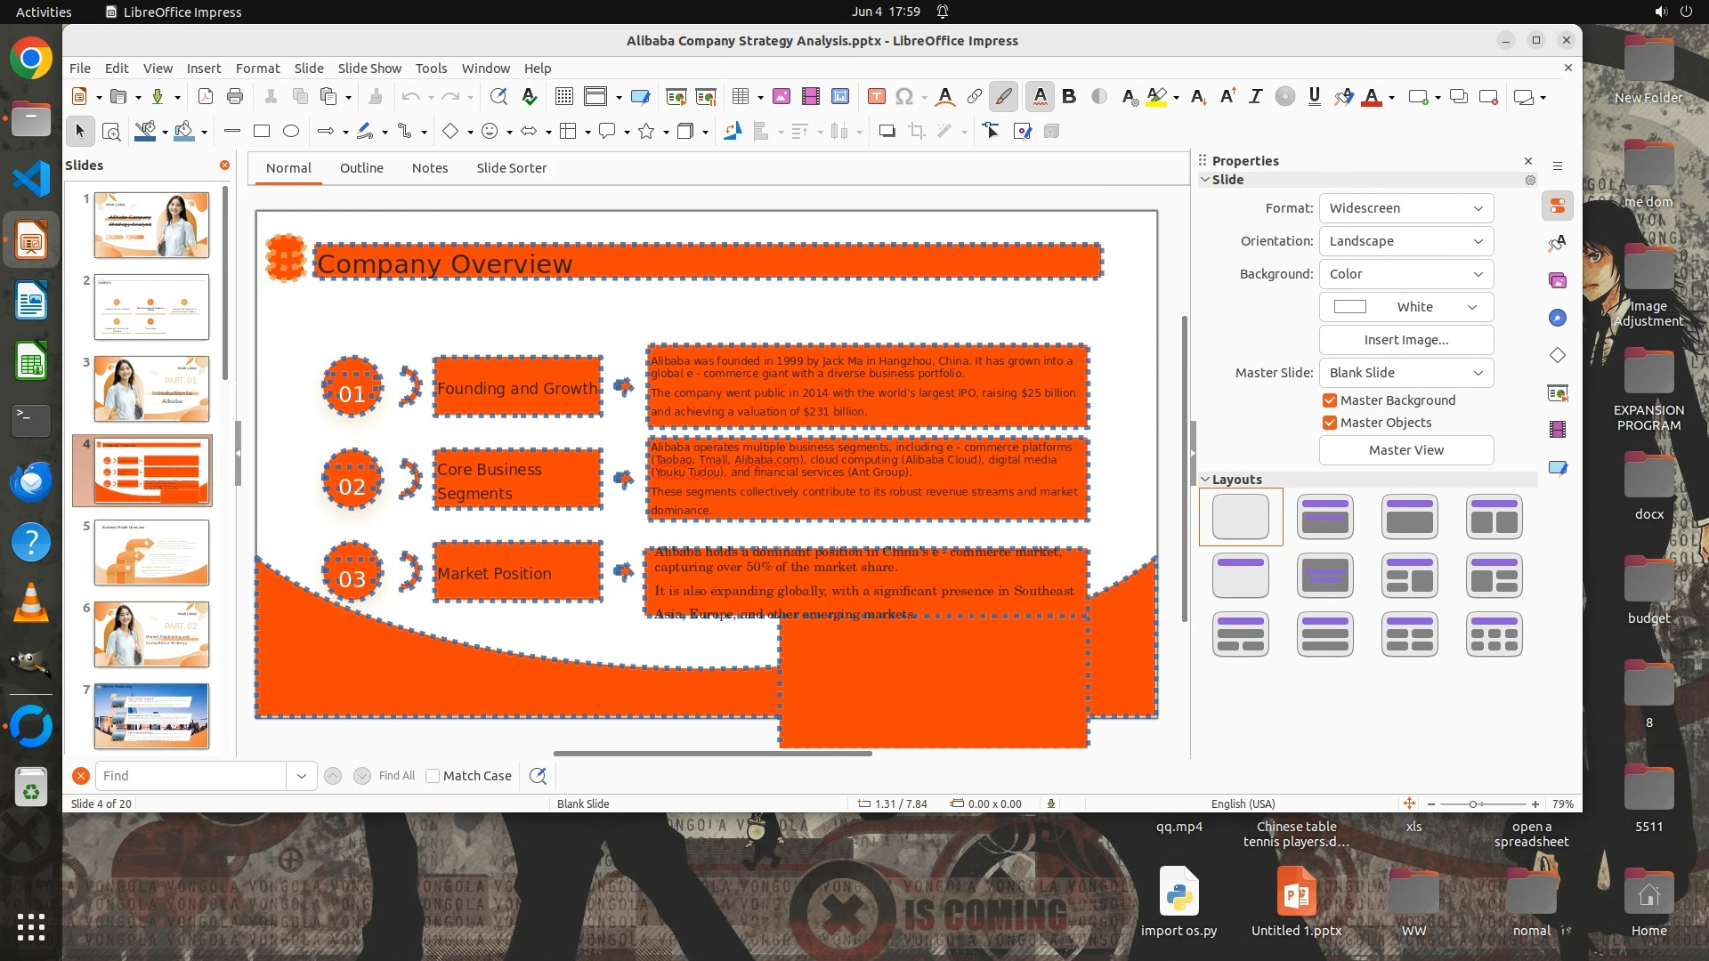Open the Slide Show menu
This screenshot has height=961, width=1709.
point(369,69)
